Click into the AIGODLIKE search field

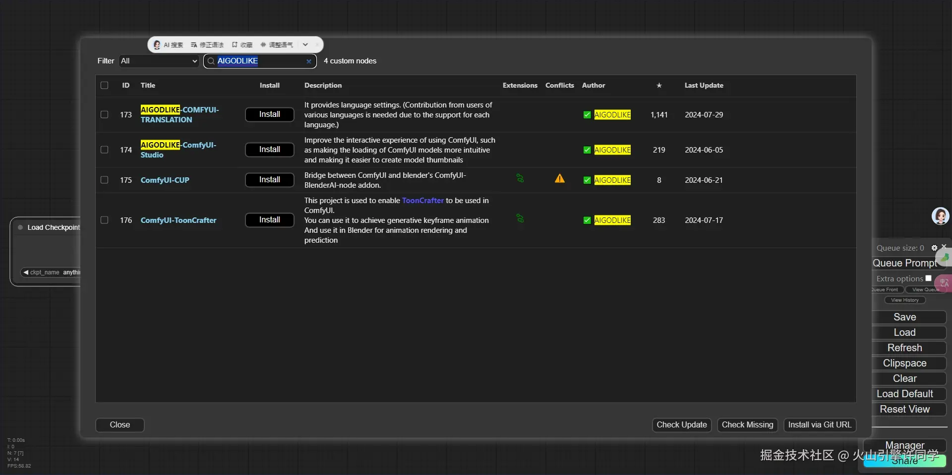click(x=260, y=61)
